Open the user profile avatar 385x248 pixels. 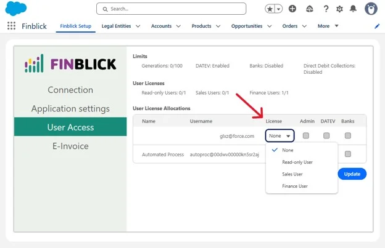[371, 9]
